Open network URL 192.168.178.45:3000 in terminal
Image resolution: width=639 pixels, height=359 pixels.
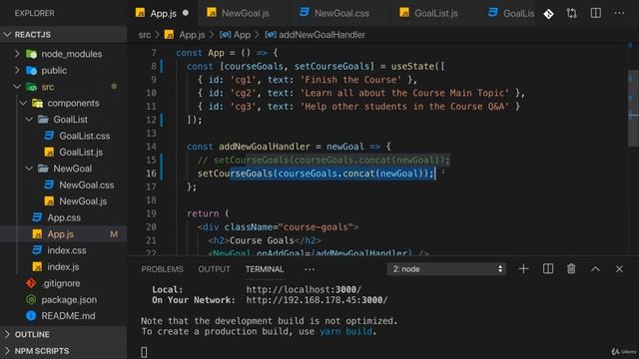click(x=318, y=300)
